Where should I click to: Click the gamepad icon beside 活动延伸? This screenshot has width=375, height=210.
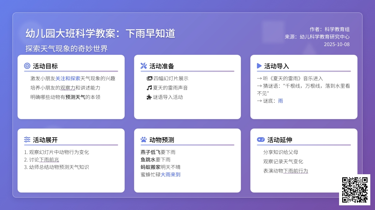click(261, 140)
